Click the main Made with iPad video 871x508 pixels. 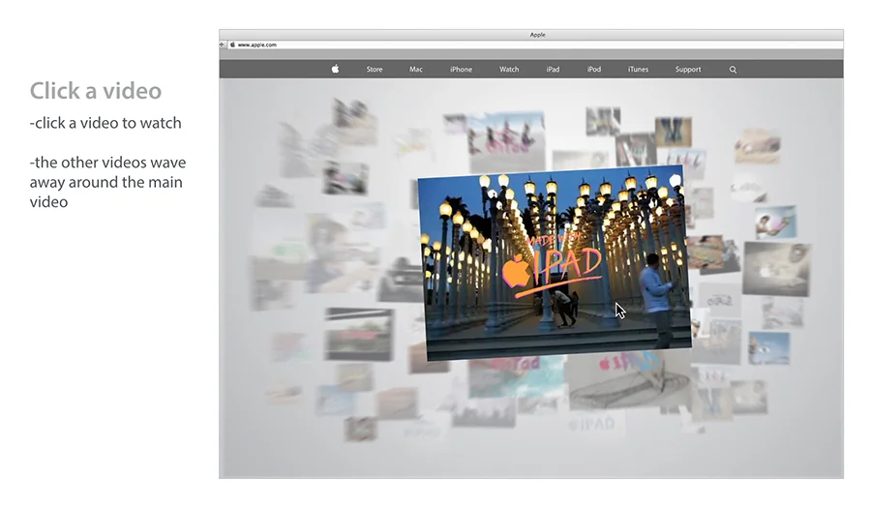[x=555, y=262]
